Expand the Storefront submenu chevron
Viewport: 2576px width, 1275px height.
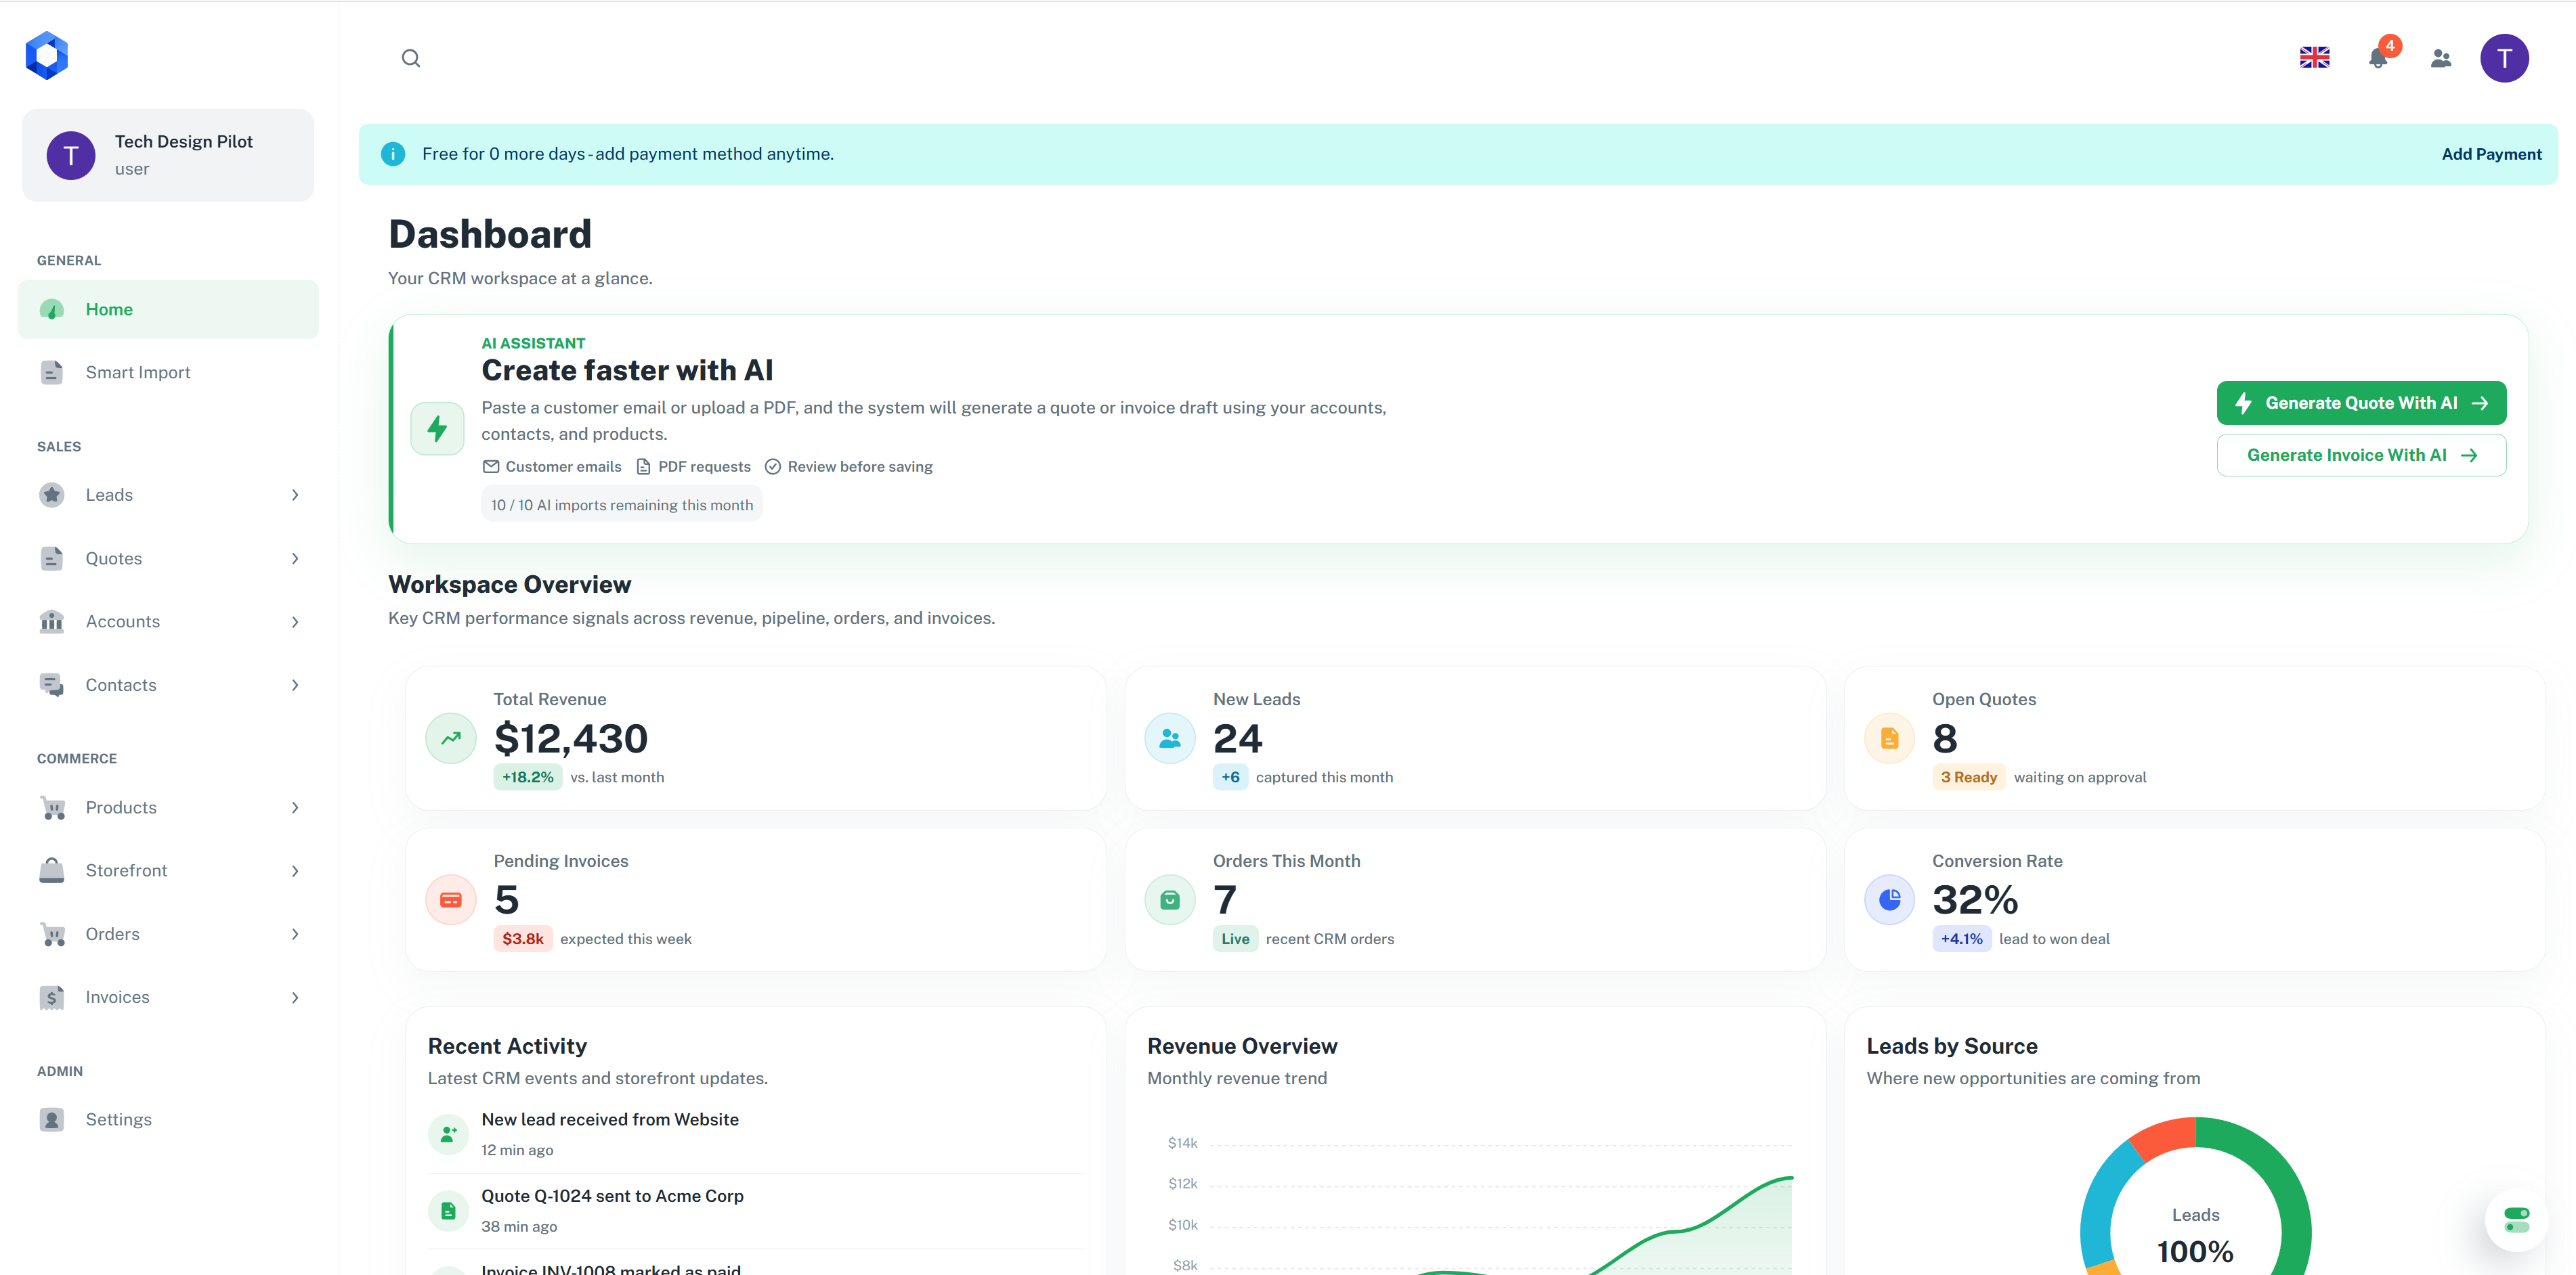[x=295, y=871]
